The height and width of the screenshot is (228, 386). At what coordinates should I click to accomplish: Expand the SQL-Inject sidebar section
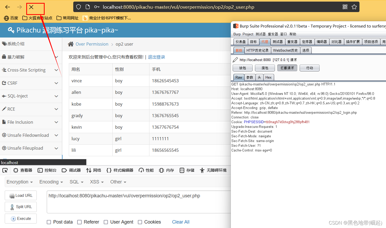[x=31, y=96]
